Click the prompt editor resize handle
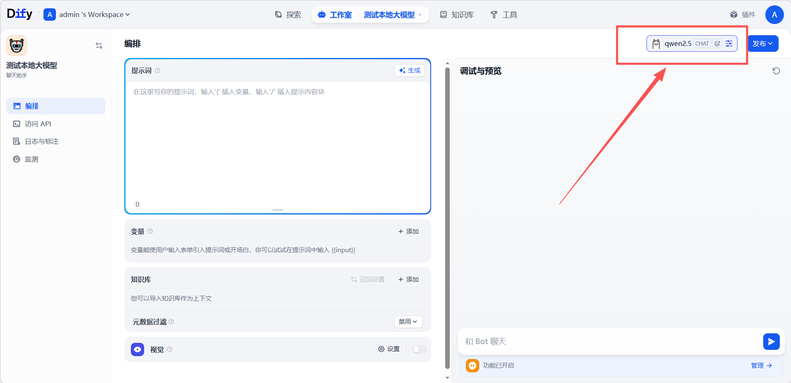This screenshot has height=383, width=791. pos(277,210)
